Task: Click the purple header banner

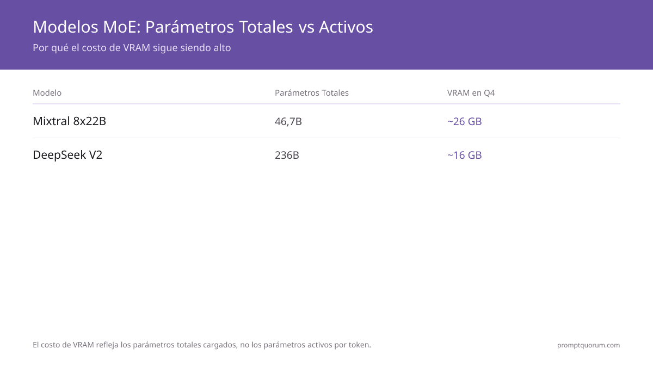Action: click(x=326, y=35)
